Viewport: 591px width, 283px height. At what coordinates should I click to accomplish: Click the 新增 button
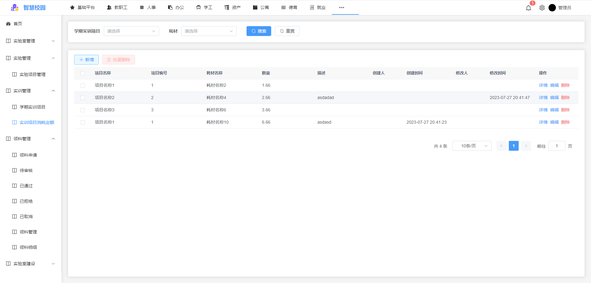pyautogui.click(x=86, y=59)
